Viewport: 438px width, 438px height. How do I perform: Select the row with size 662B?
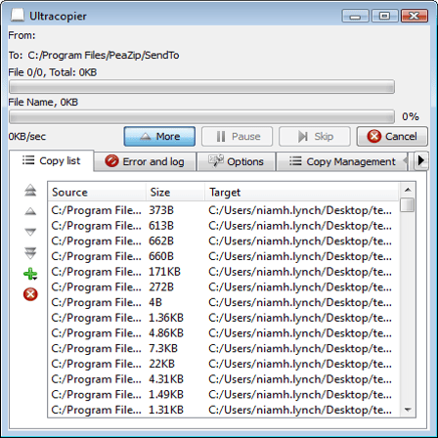coord(223,241)
